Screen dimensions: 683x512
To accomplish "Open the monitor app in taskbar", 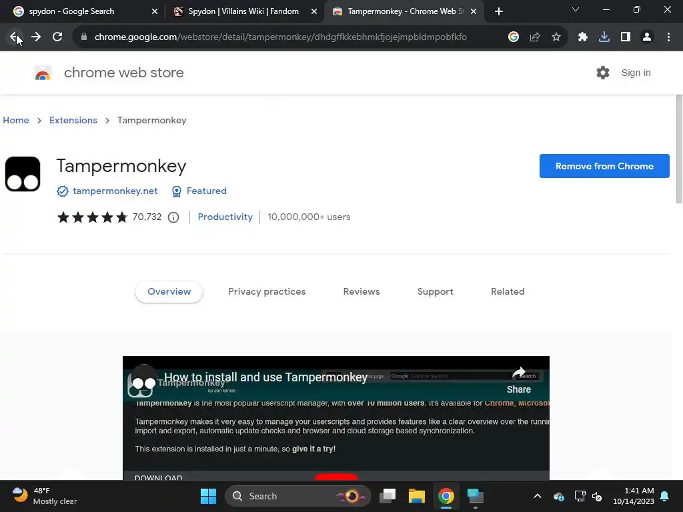I will pyautogui.click(x=475, y=496).
